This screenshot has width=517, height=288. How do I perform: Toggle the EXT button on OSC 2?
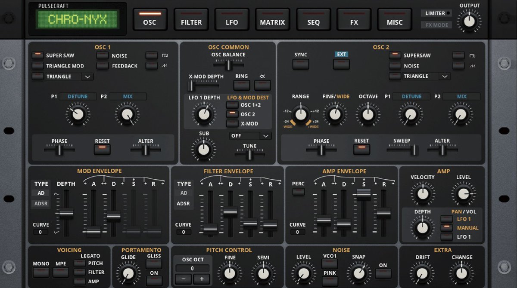(341, 64)
